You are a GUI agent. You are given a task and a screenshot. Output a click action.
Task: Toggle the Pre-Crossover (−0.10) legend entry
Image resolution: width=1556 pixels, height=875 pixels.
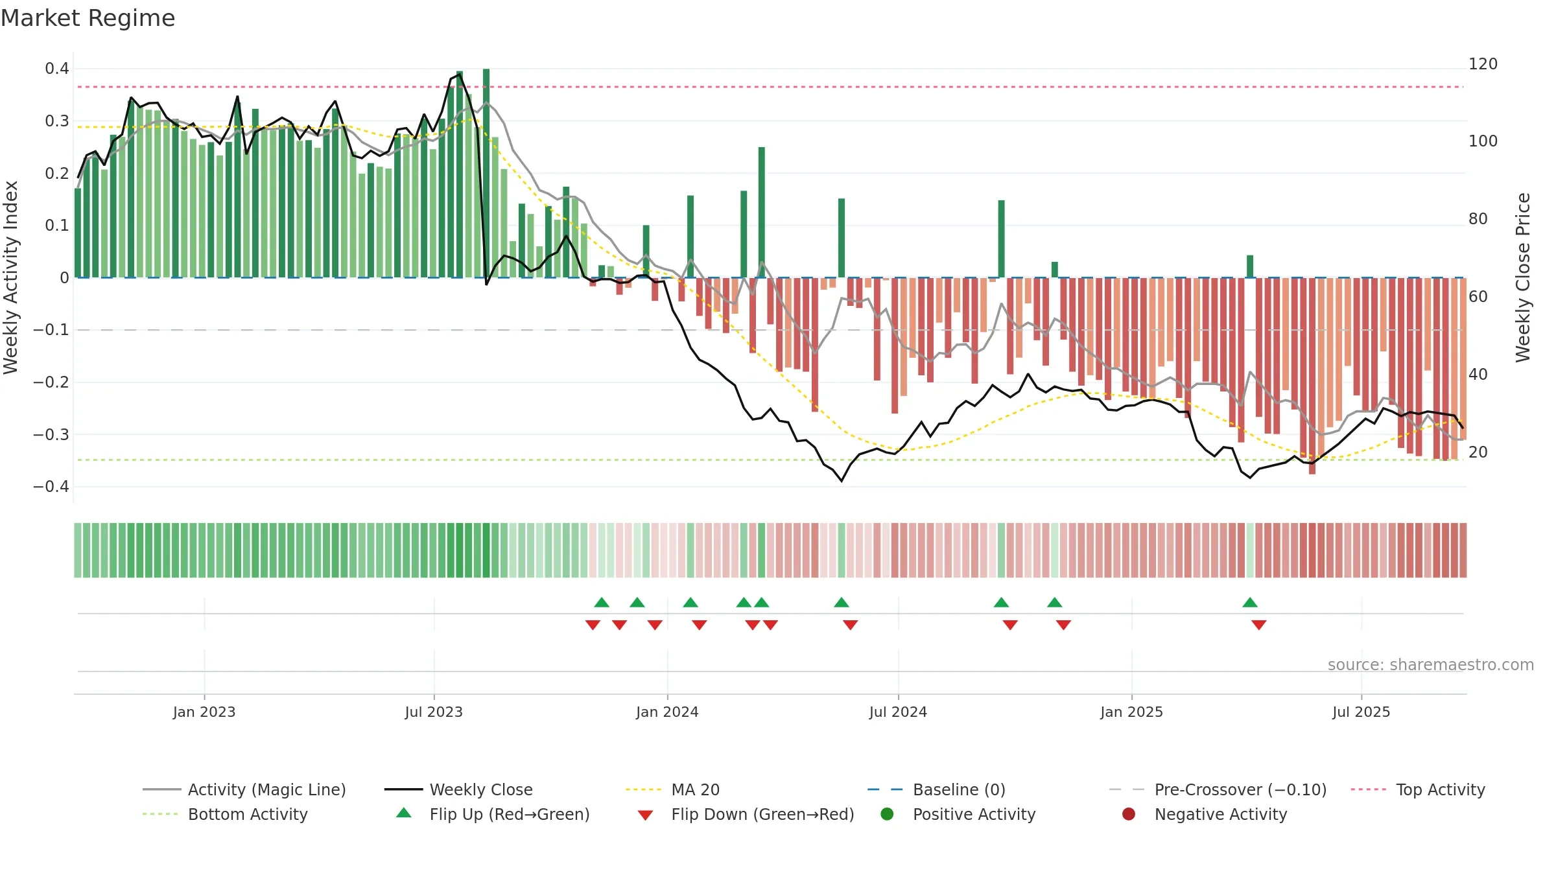[1218, 789]
